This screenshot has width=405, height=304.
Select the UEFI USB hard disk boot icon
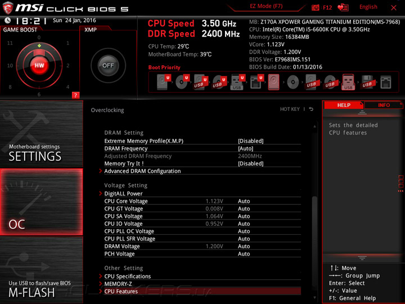pyautogui.click(x=201, y=82)
